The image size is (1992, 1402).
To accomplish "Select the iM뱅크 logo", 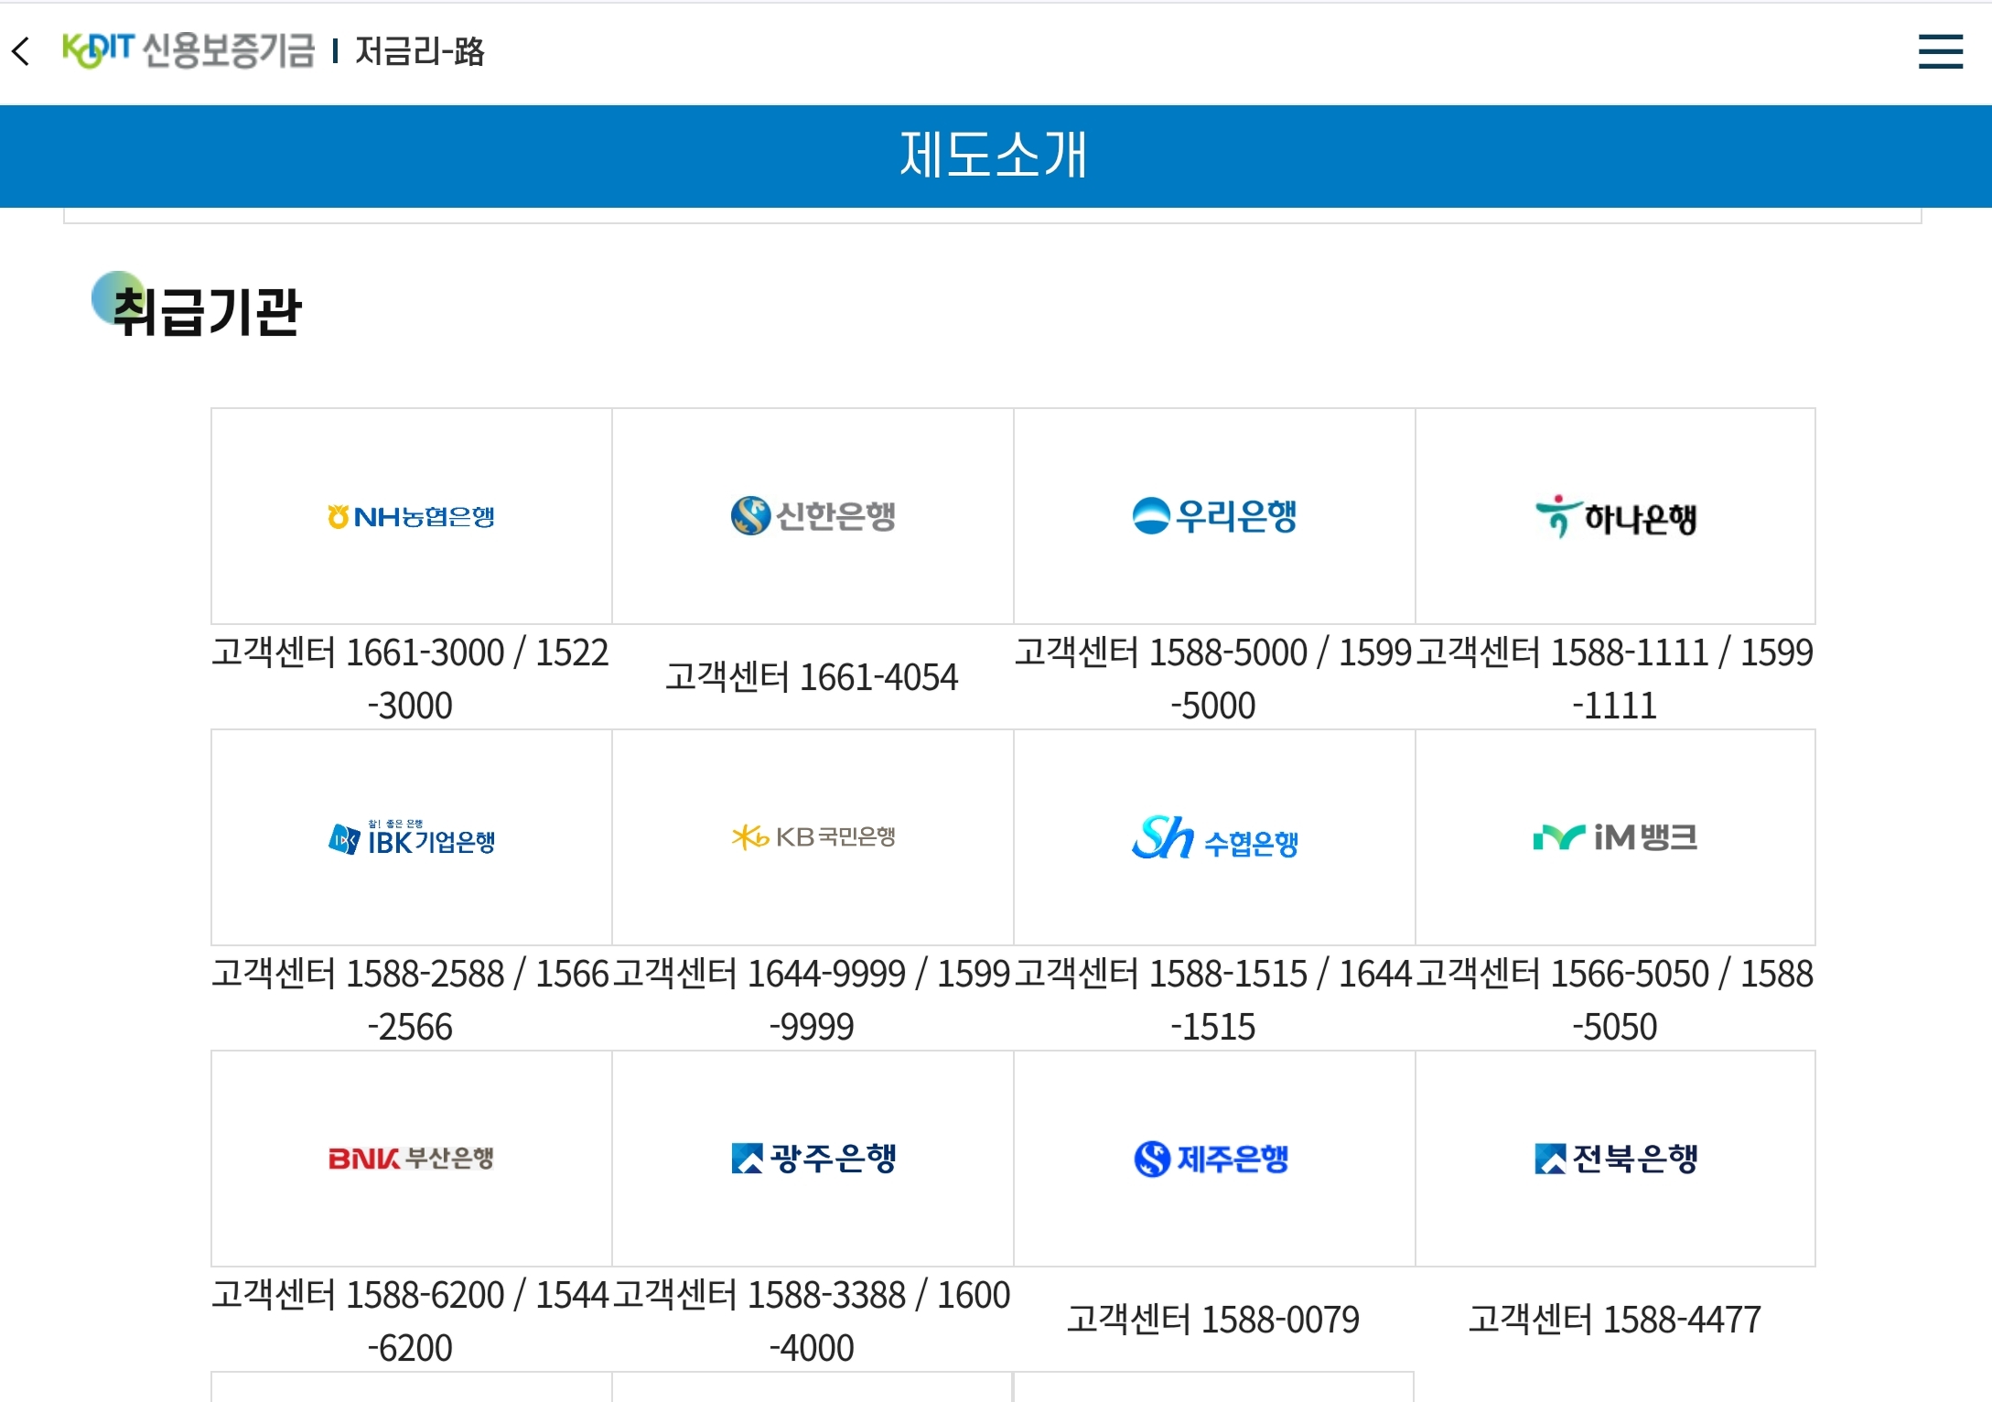I will pos(1615,836).
